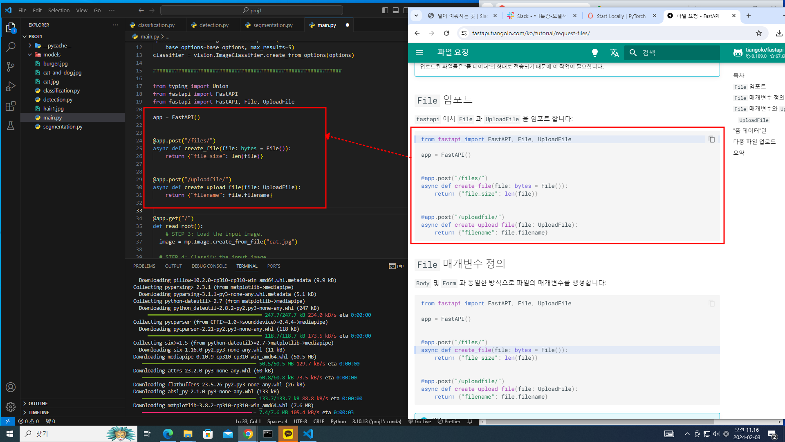Expand the __pycache__ folder
The width and height of the screenshot is (785, 442).
pyautogui.click(x=57, y=45)
